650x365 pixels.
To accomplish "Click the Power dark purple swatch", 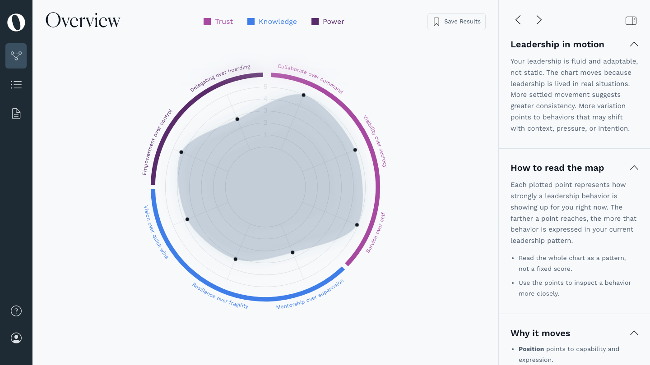I will (x=315, y=22).
